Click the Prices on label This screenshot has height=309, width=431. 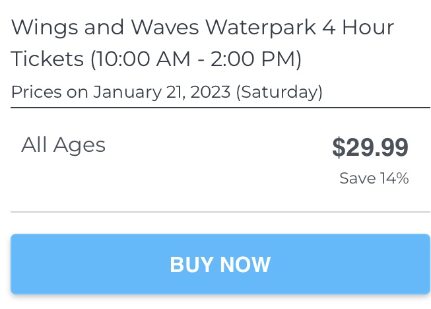point(50,92)
